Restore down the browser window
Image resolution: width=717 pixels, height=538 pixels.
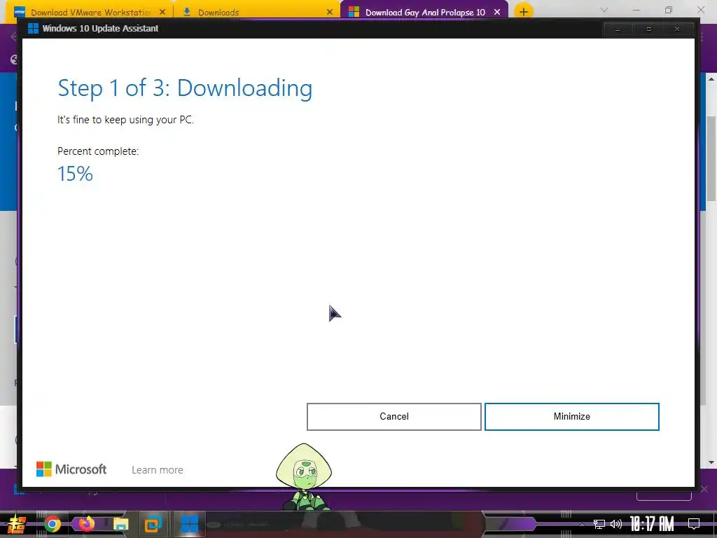[669, 10]
